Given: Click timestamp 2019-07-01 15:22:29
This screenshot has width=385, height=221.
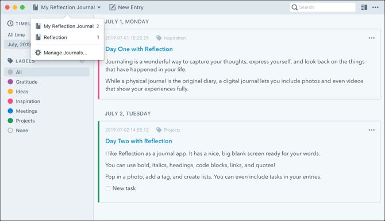Looking at the screenshot, I should [x=127, y=38].
